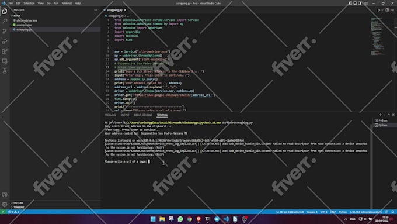Open the Source Control view

[5, 31]
